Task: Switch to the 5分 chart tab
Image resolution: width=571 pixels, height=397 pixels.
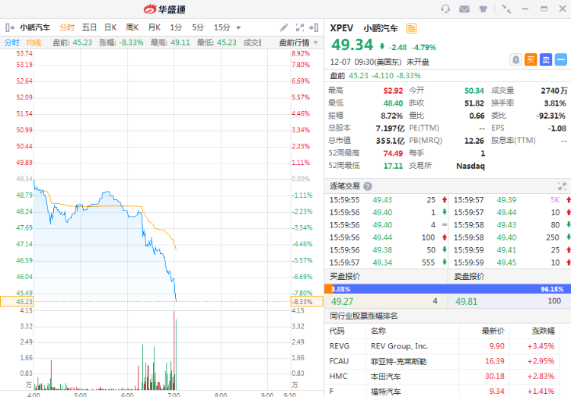Action: (x=198, y=27)
